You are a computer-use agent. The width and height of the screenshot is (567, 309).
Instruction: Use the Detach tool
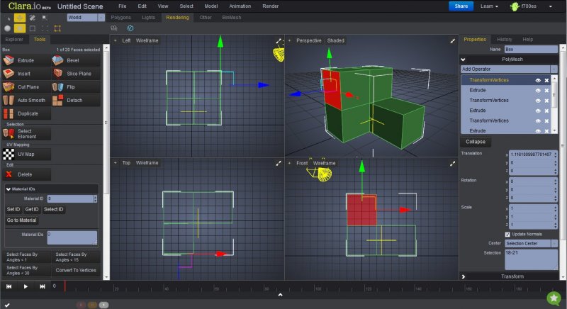tap(74, 100)
